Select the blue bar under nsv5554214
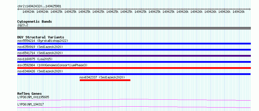Viewport: 259px width, 111px height. [134, 44]
